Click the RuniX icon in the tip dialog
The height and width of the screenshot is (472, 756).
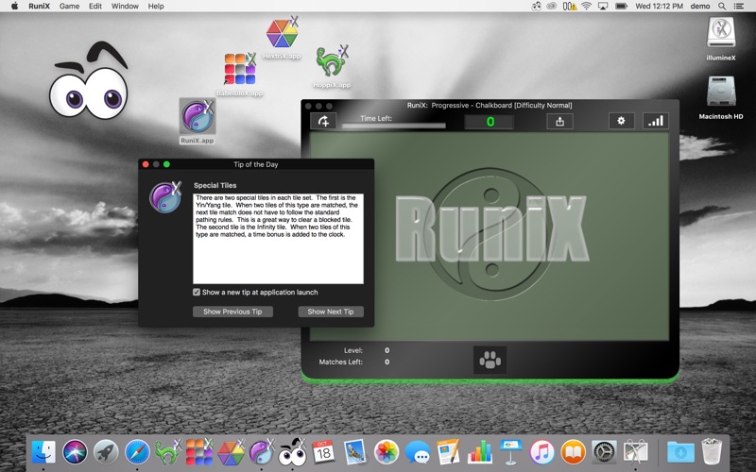coord(165,197)
